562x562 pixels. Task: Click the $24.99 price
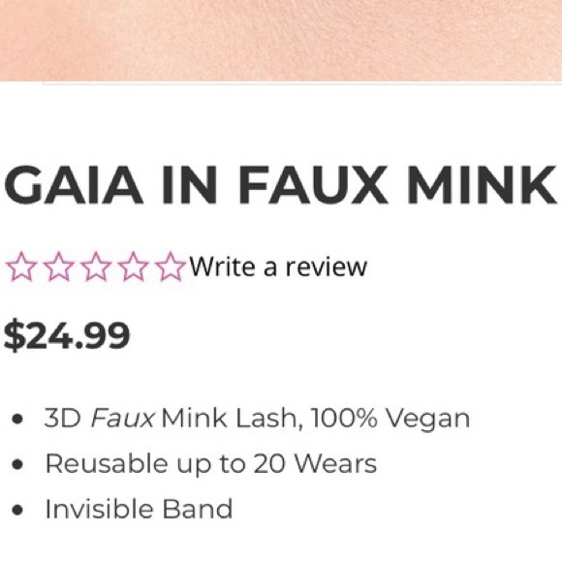point(67,335)
